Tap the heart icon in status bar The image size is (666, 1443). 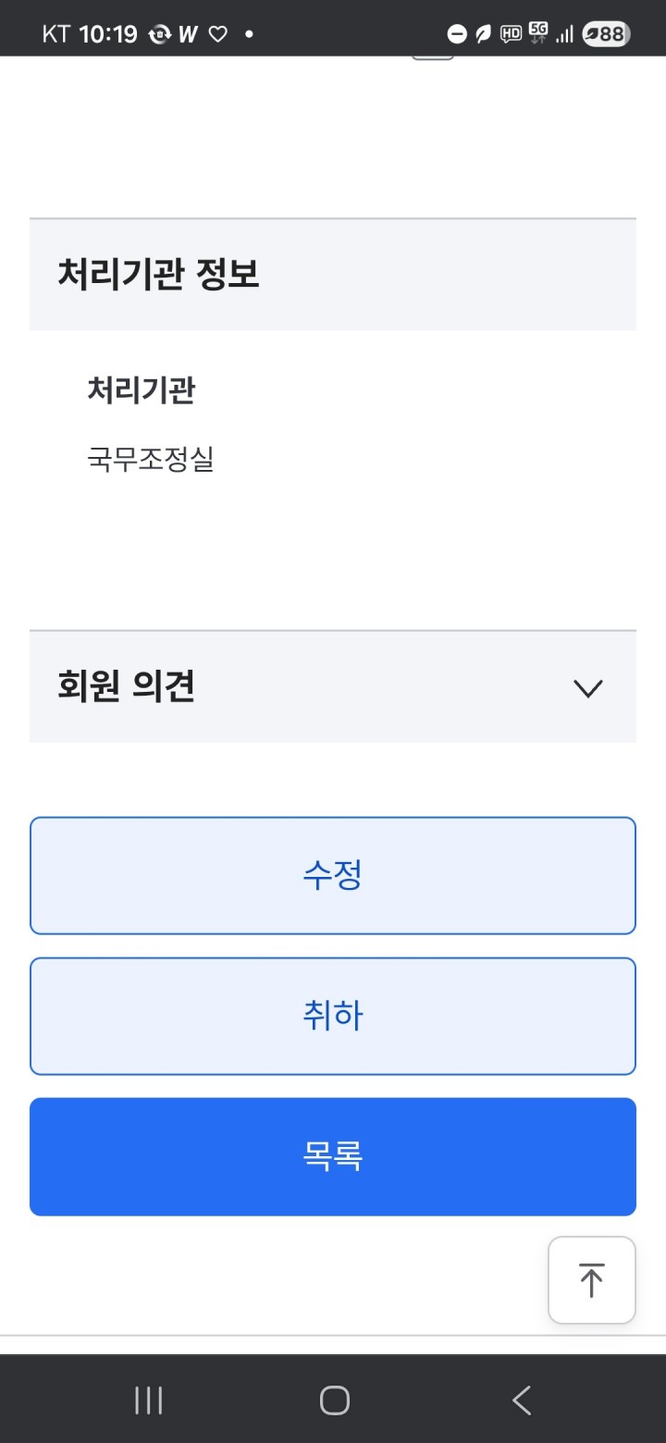pyautogui.click(x=217, y=35)
